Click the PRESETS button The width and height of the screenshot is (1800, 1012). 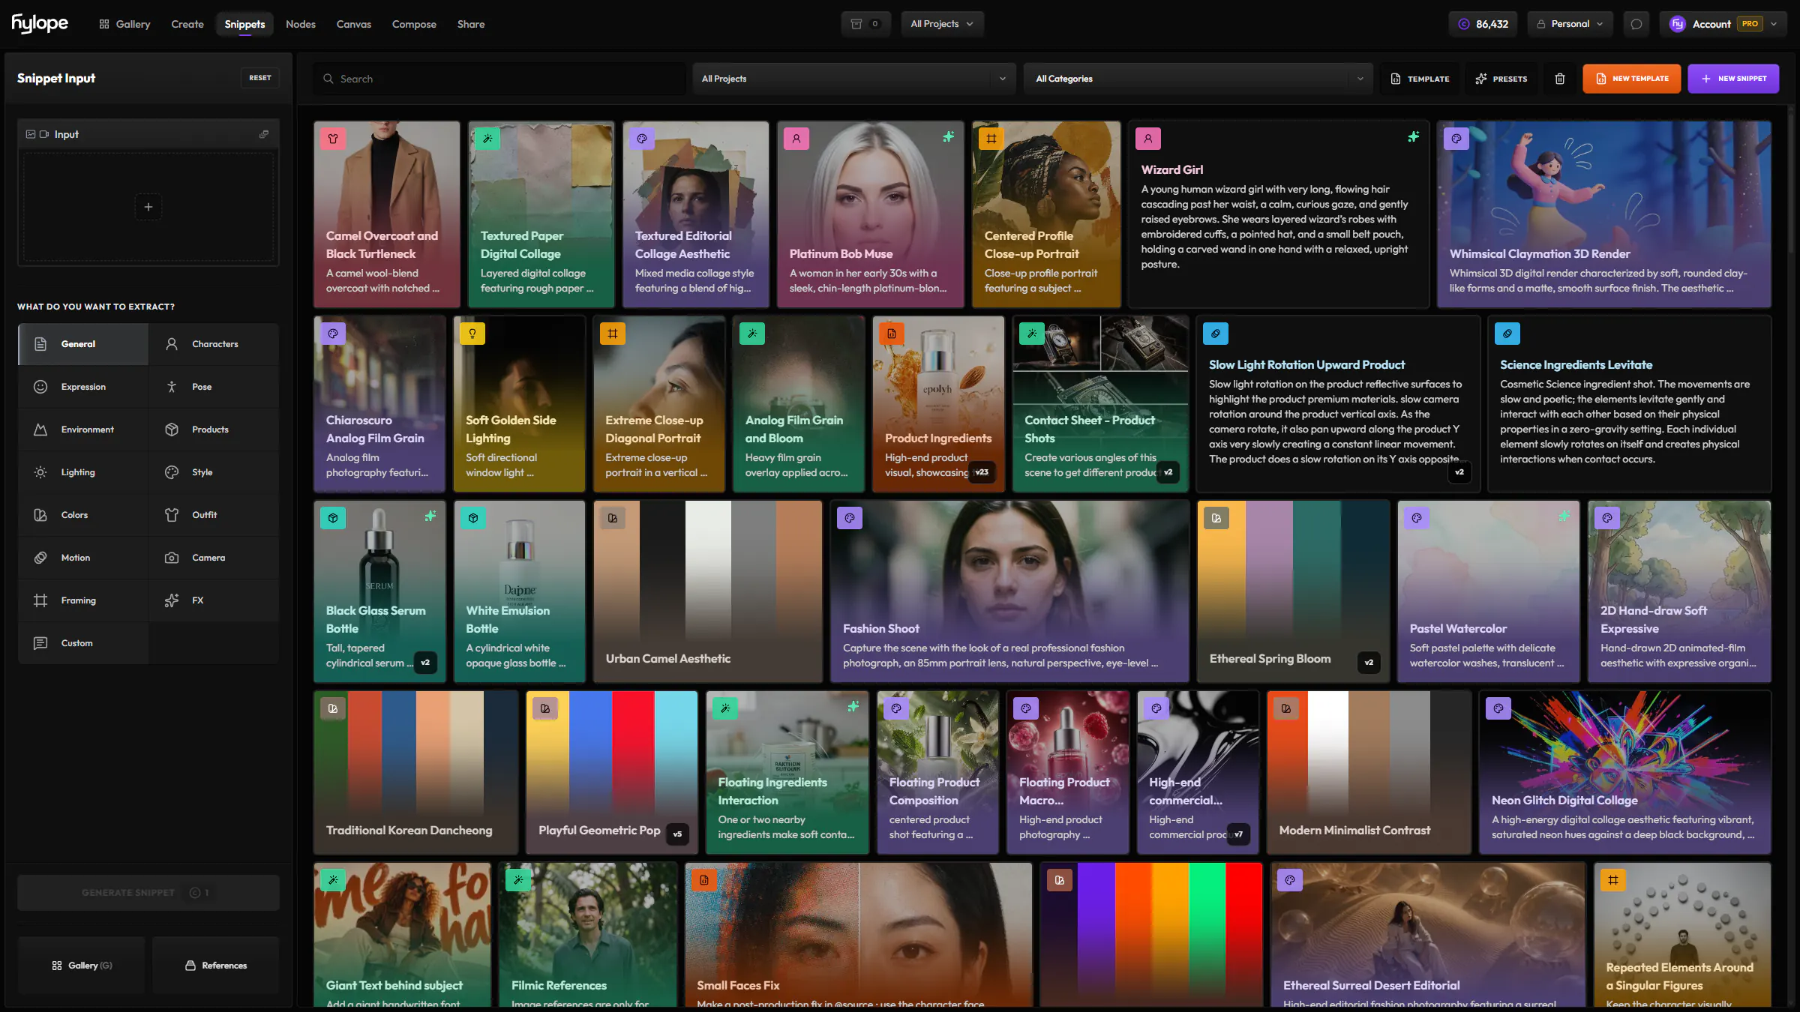point(1501,79)
